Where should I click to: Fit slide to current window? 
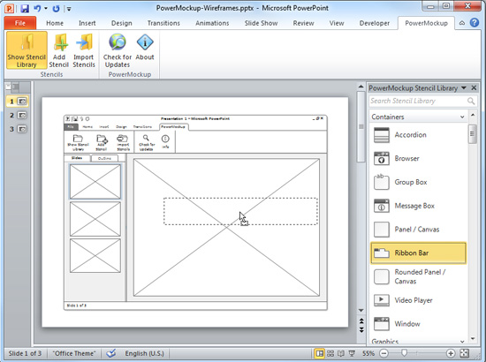click(x=464, y=353)
